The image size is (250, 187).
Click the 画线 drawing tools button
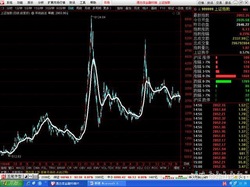(154, 8)
